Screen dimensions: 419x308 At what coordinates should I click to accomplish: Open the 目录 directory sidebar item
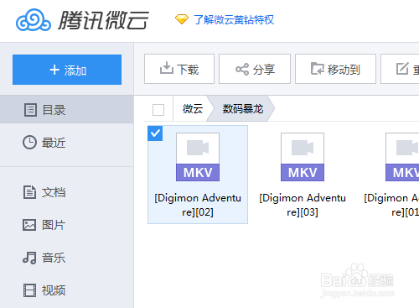point(67,109)
